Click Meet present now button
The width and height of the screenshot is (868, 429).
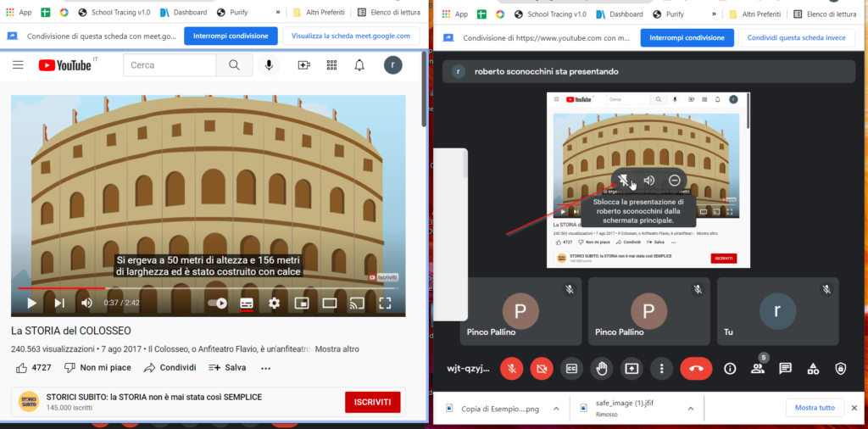[x=632, y=369]
